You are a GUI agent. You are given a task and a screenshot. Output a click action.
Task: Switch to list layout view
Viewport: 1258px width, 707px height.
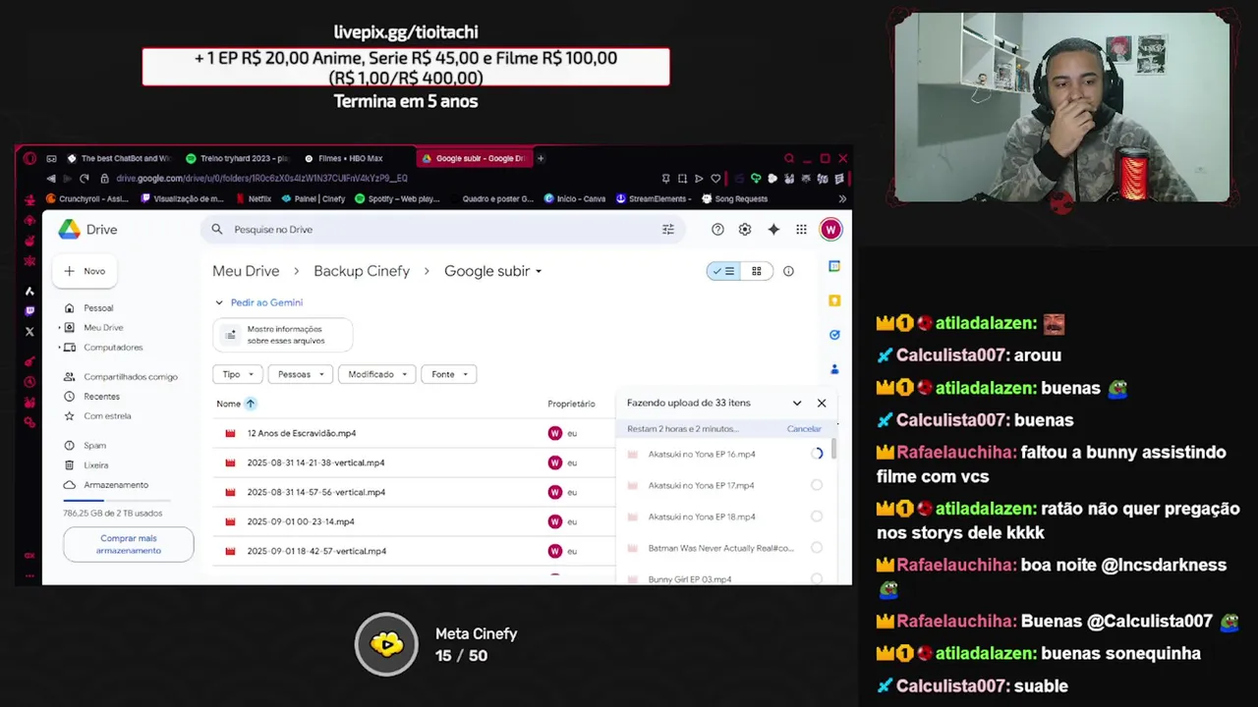(x=723, y=271)
